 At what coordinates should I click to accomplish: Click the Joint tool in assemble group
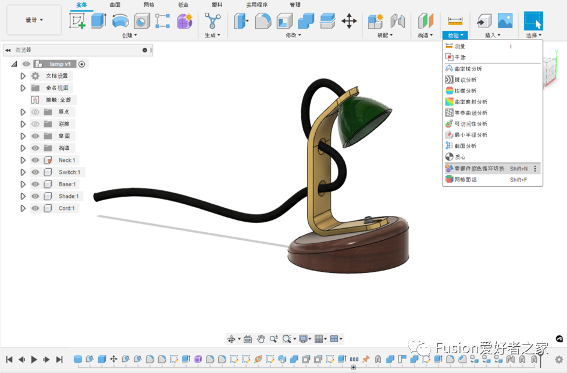397,21
